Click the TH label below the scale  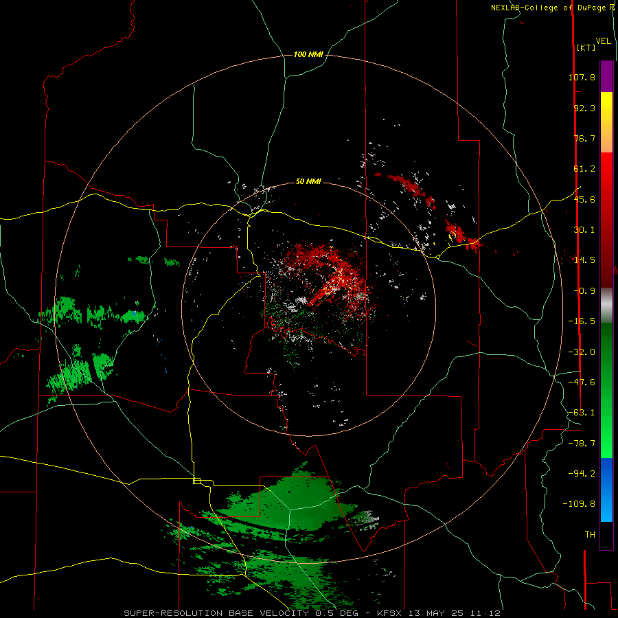tap(590, 535)
